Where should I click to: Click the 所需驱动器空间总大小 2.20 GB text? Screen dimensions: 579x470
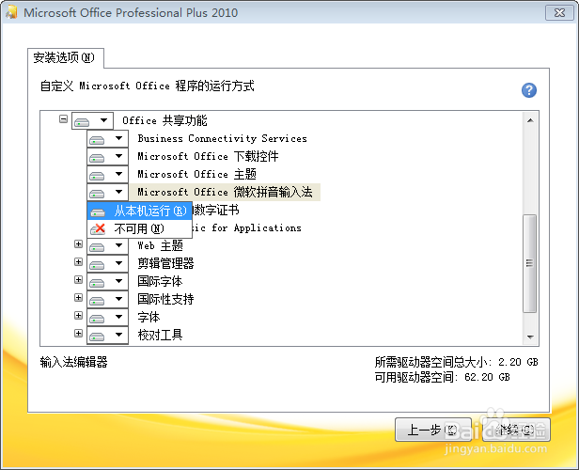[456, 362]
